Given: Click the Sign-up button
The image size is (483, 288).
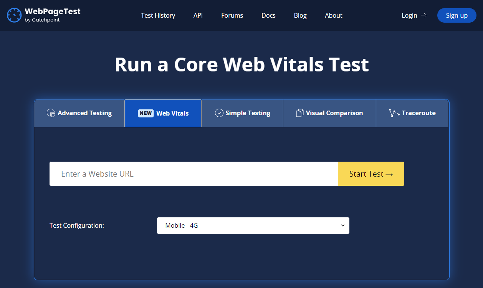Looking at the screenshot, I should tap(457, 15).
